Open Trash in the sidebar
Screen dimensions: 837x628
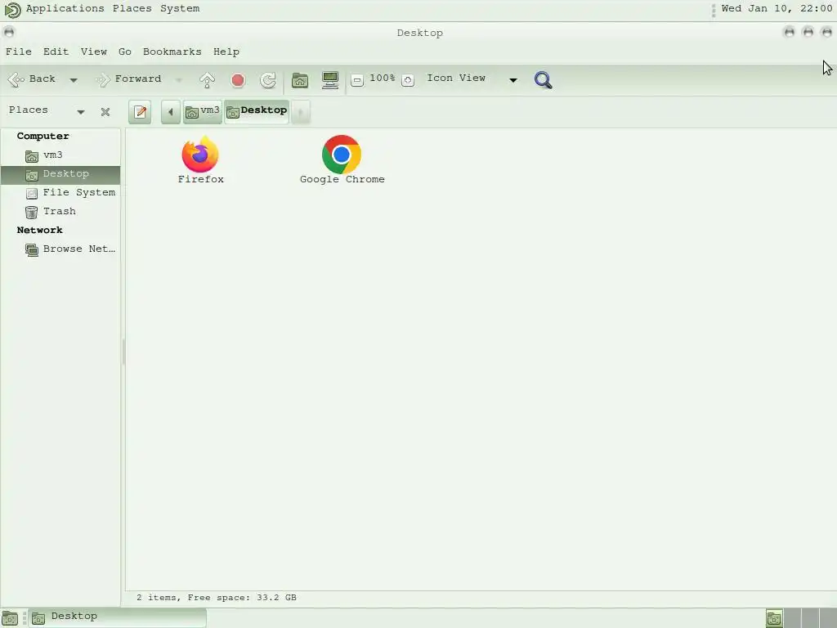pyautogui.click(x=60, y=212)
